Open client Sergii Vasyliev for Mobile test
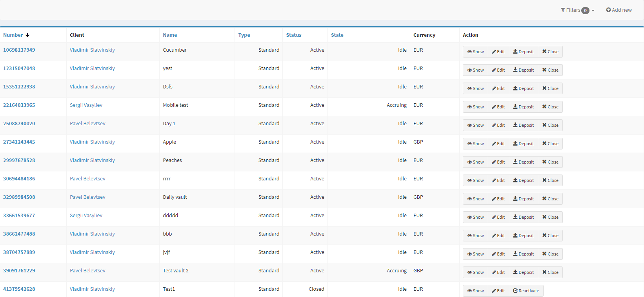644x297 pixels. click(x=86, y=105)
